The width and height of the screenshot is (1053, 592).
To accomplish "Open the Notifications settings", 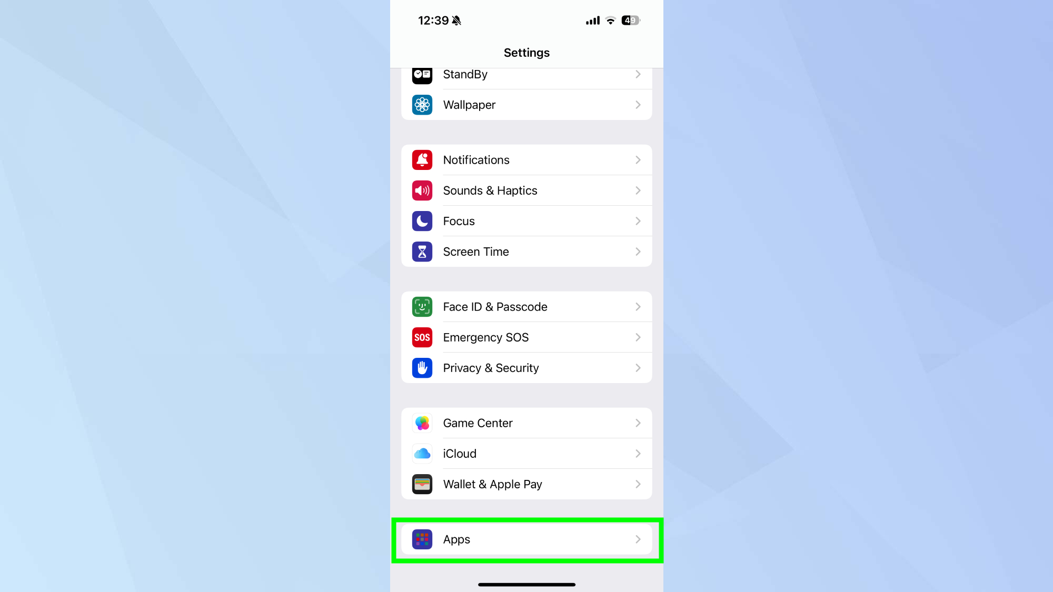I will point(526,160).
